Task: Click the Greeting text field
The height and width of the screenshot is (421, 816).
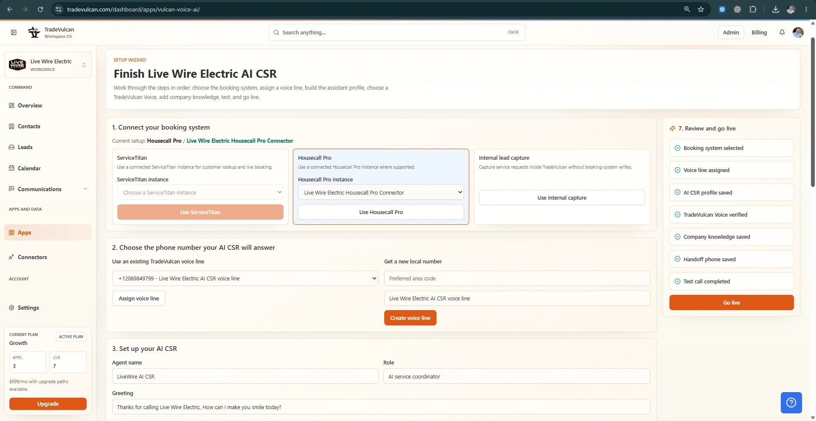Action: pos(381,407)
